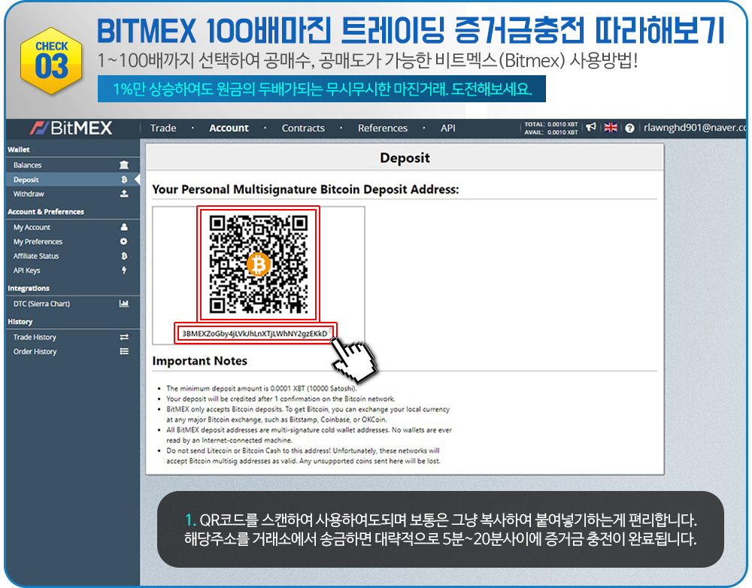
Task: Open the Account menu
Action: (x=229, y=128)
